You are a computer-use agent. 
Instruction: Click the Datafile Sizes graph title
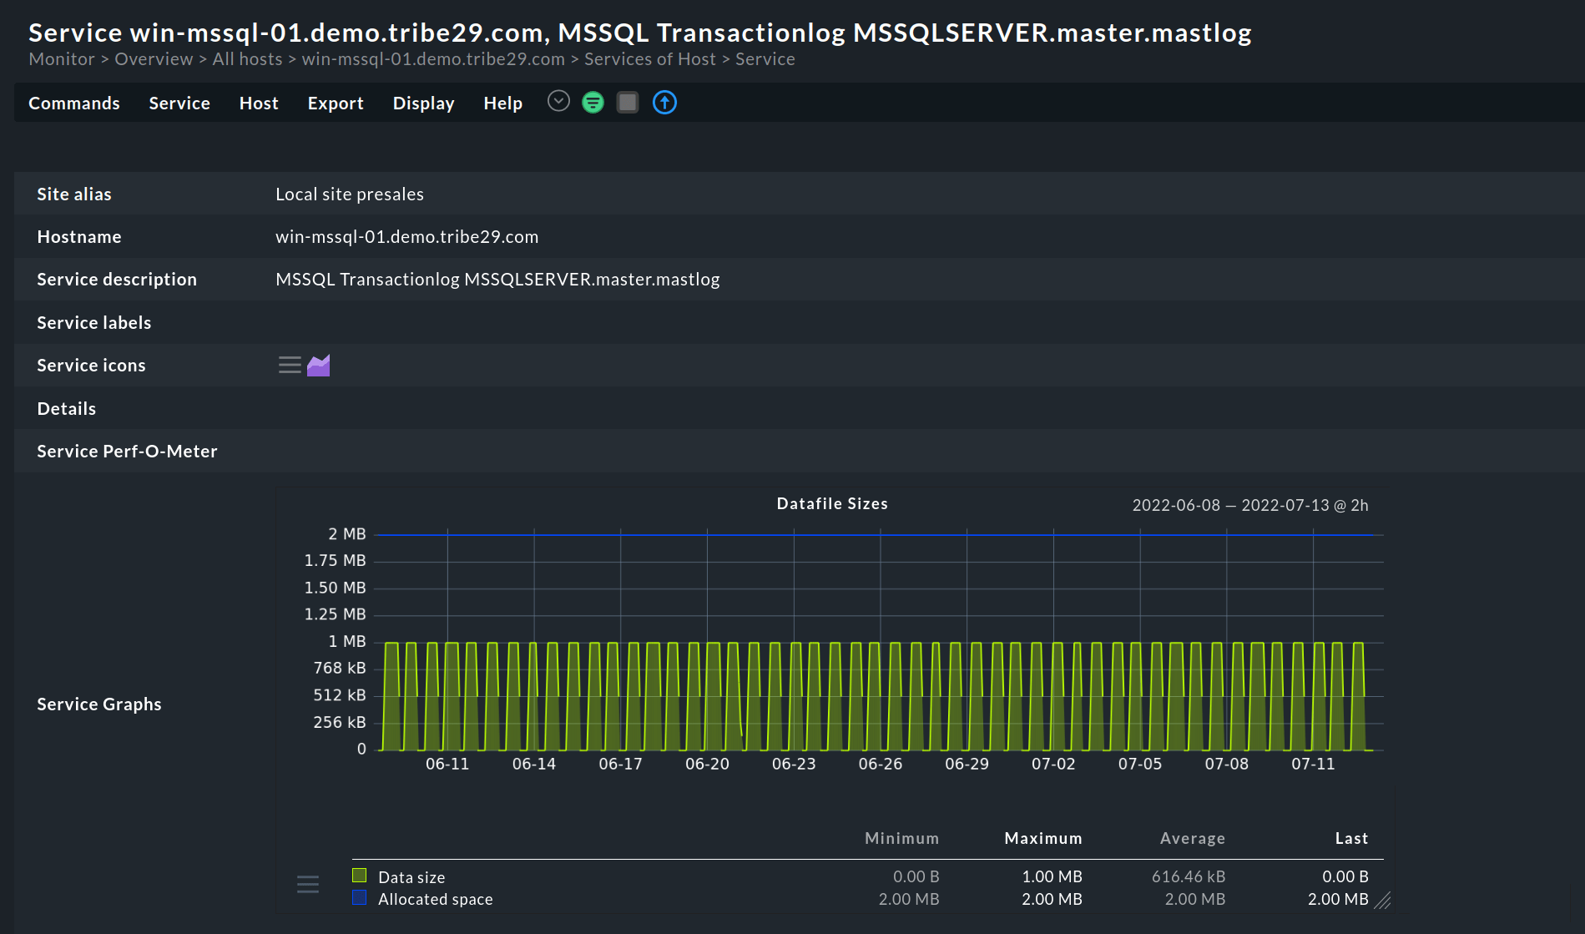pyautogui.click(x=832, y=504)
